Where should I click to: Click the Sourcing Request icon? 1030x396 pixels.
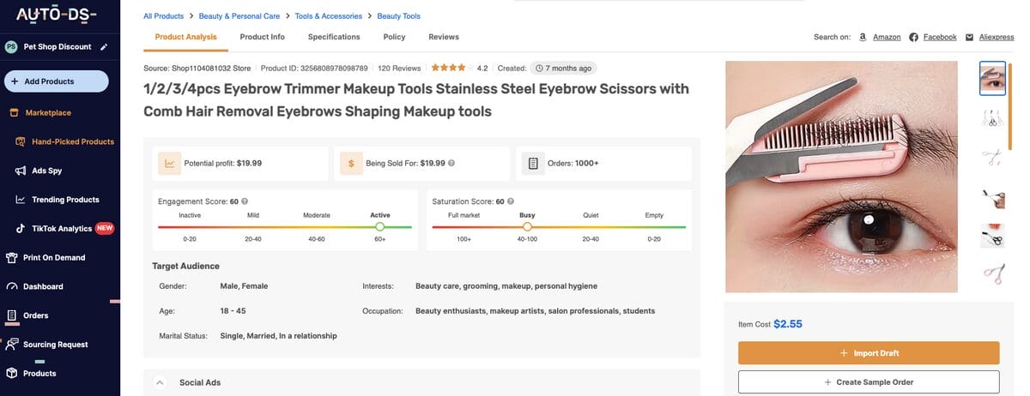tap(12, 345)
